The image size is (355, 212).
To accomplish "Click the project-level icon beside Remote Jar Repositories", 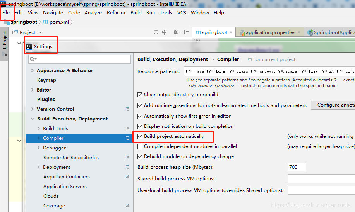I will 127,158.
